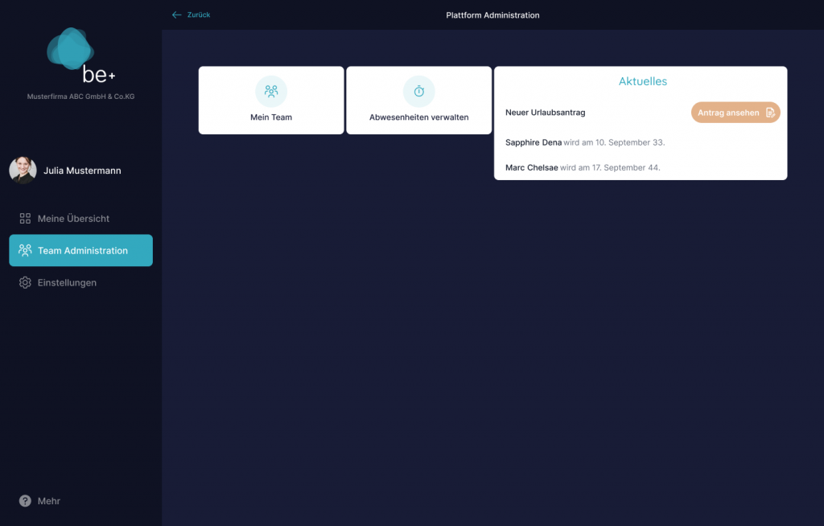Click the be+ logo
Viewport: 824px width, 526px height.
coord(80,57)
